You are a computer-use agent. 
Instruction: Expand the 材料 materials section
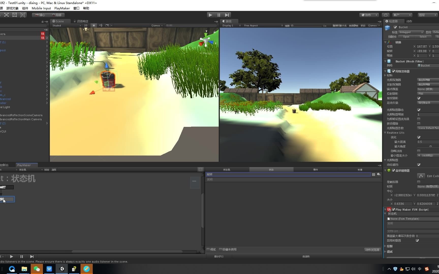(x=385, y=75)
